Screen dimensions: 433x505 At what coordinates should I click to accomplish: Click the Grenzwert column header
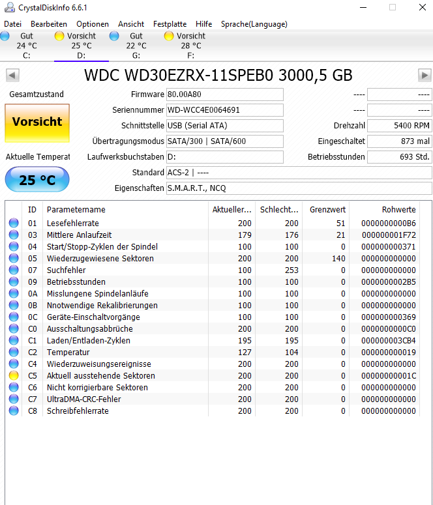coord(326,210)
